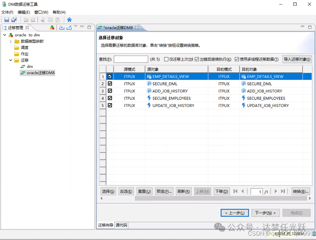Click the Save All toolbar icon
The width and height of the screenshot is (316, 240).
[14, 20]
